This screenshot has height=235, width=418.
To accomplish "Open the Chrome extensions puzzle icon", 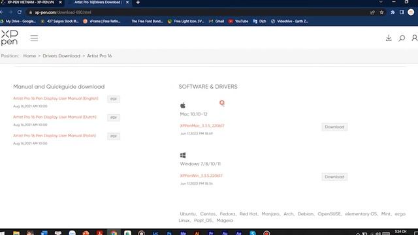I will (393, 12).
